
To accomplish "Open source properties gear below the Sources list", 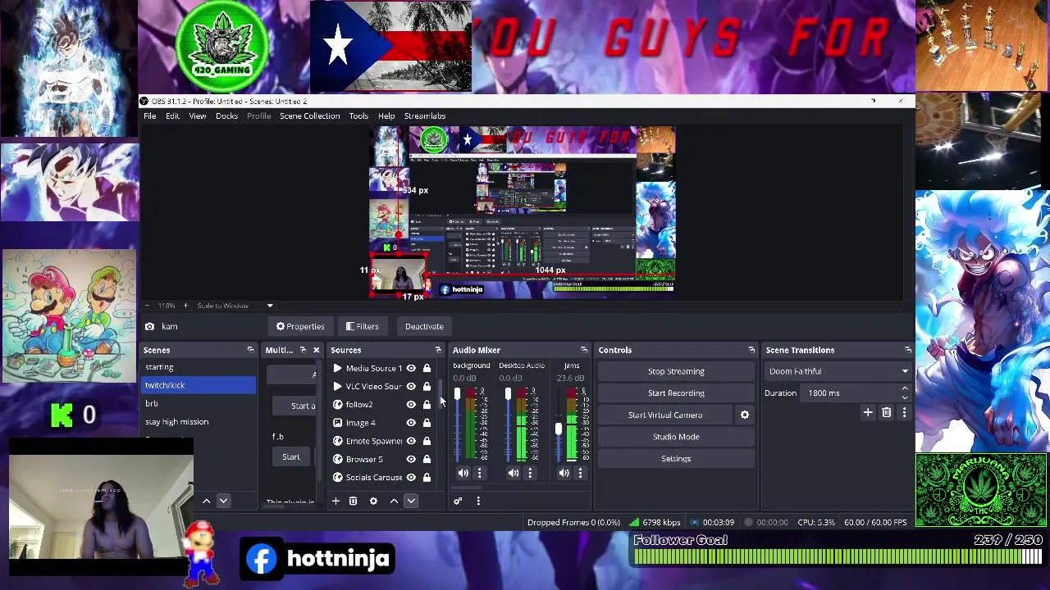I will pyautogui.click(x=373, y=501).
